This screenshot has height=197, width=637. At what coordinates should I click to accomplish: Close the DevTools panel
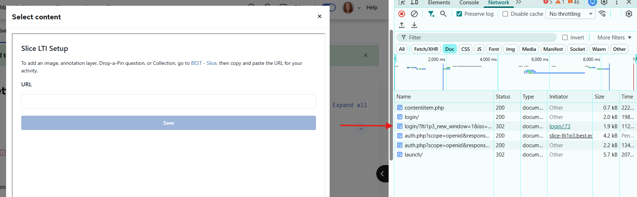click(629, 3)
